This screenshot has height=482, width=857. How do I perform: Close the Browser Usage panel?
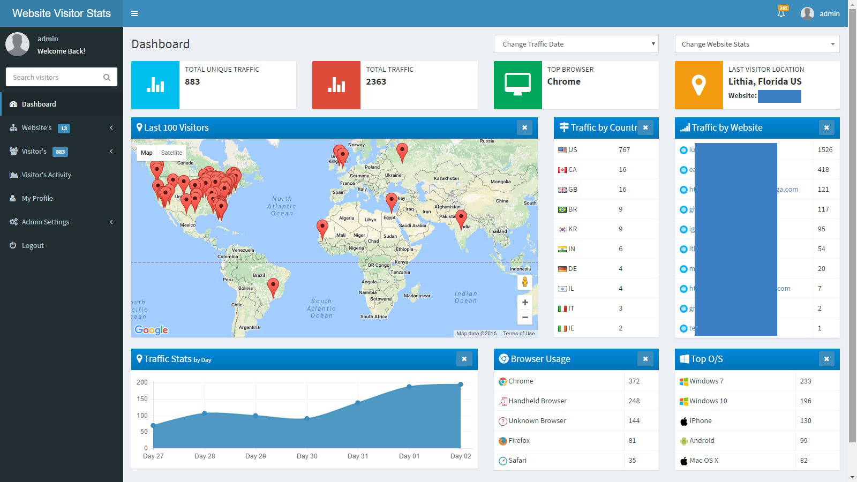click(645, 359)
